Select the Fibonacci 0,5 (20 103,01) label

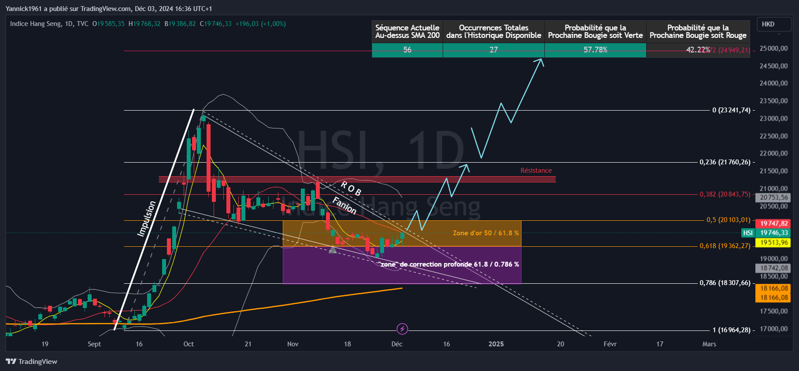729,220
